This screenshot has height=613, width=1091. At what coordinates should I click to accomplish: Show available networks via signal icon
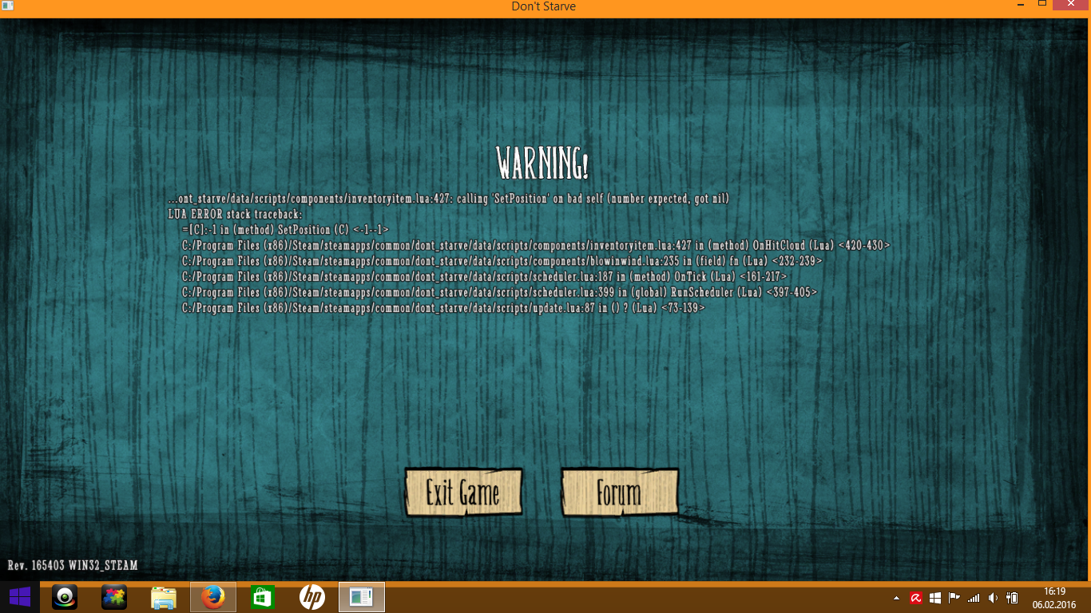973,598
